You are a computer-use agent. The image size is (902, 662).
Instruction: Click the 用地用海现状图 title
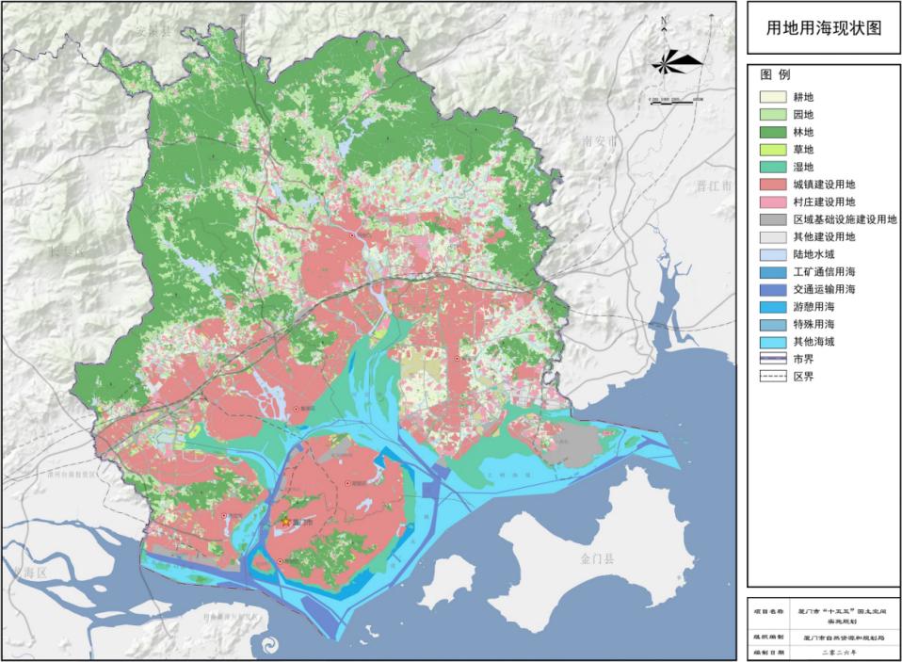[823, 27]
